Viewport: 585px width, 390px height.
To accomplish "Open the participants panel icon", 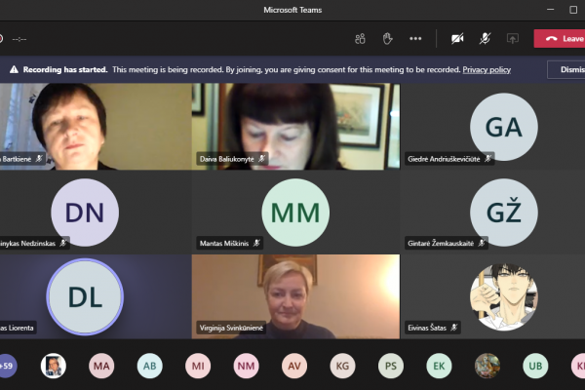I will (360, 38).
